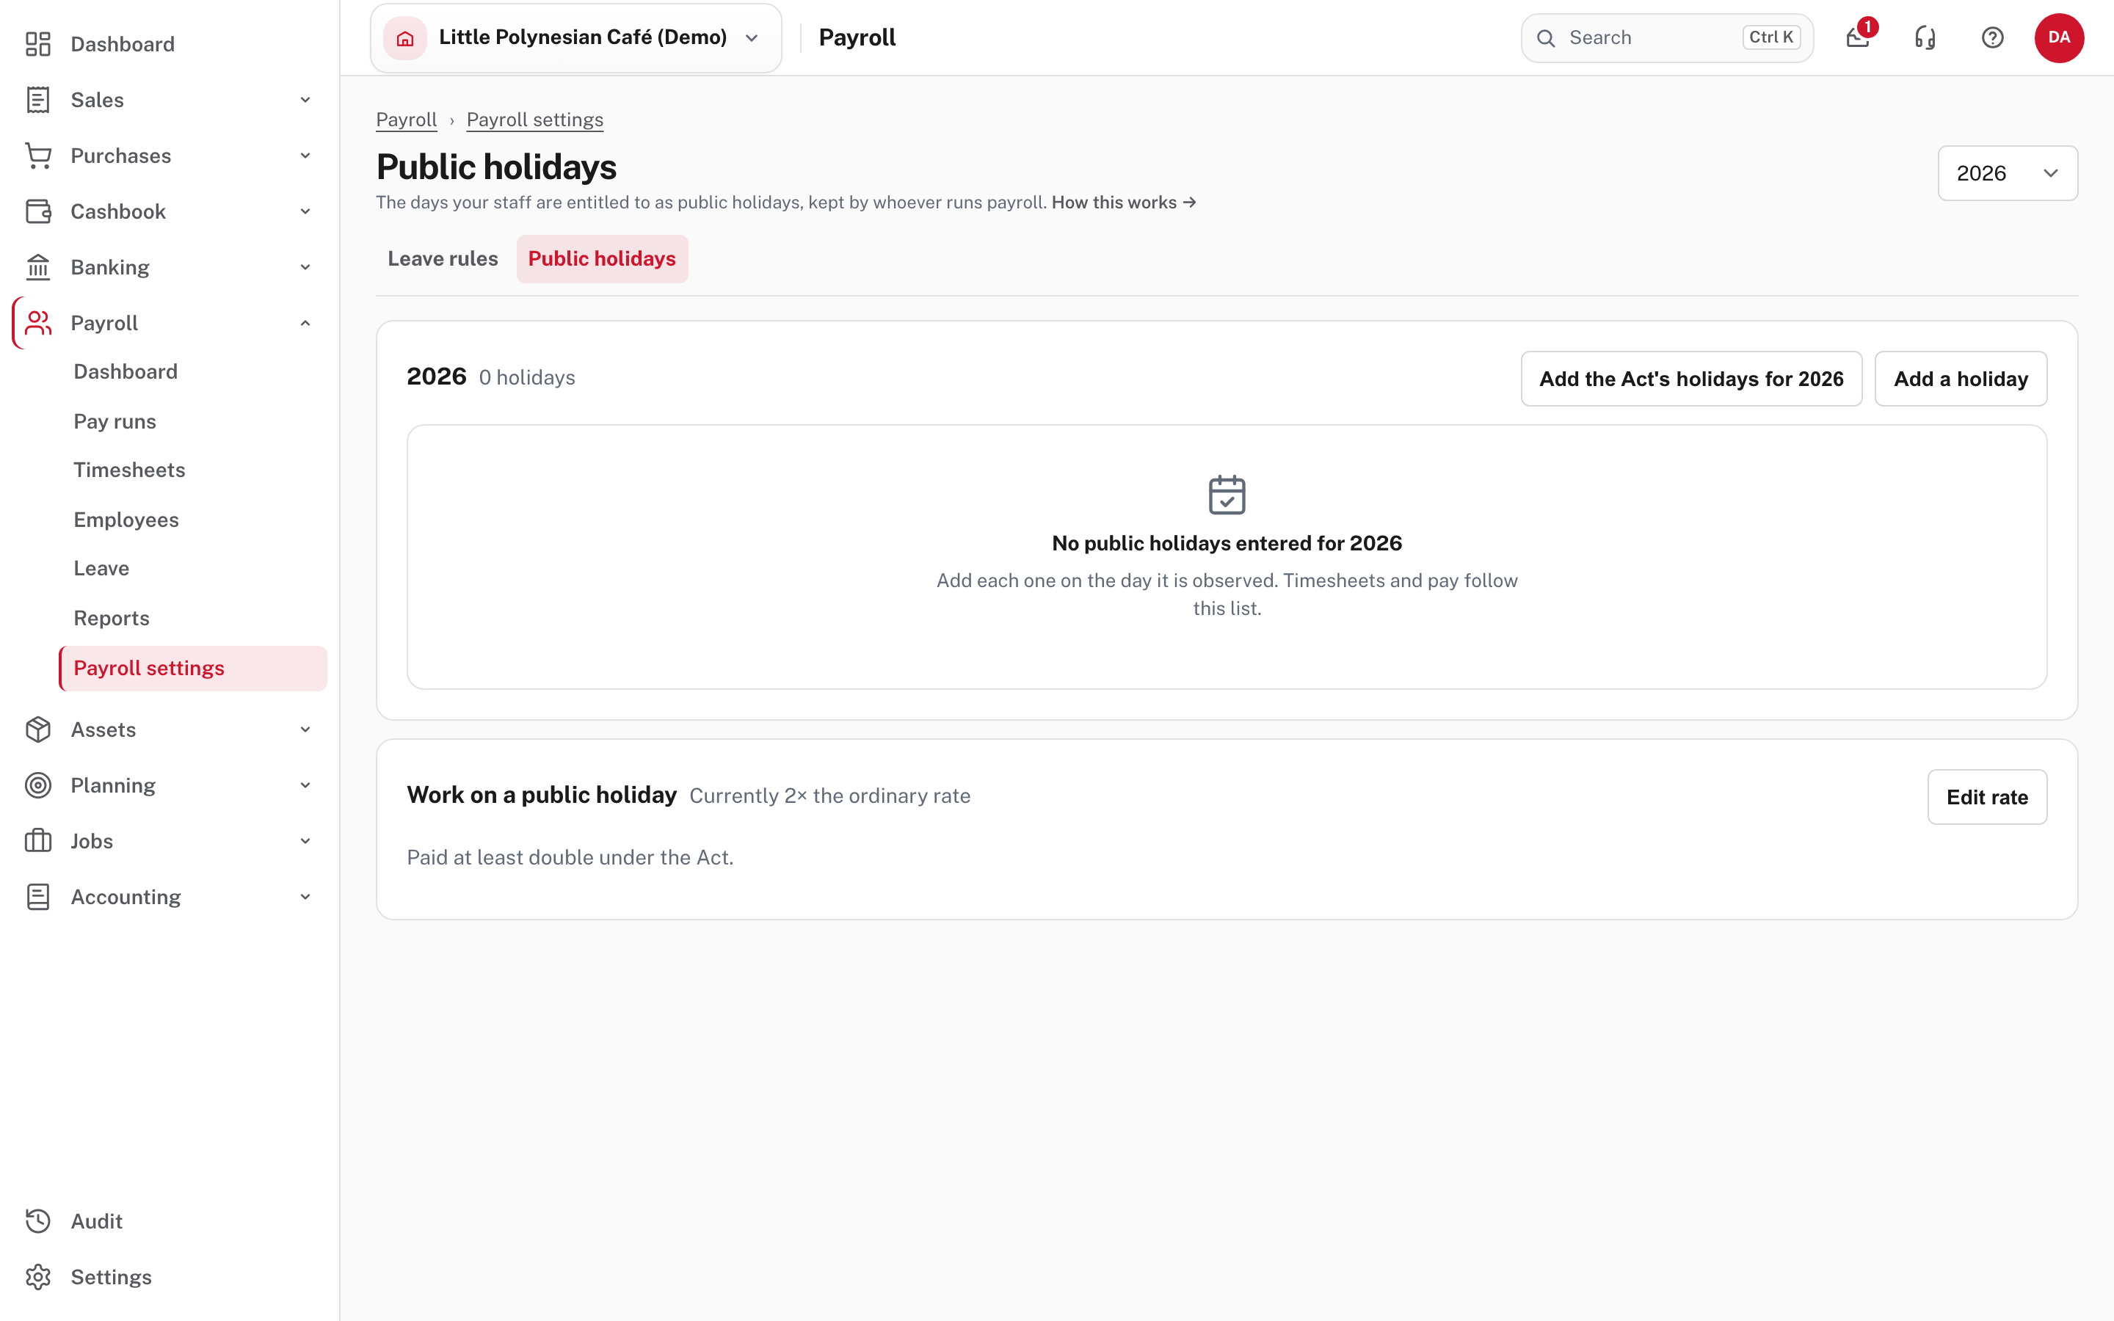This screenshot has width=2114, height=1321.
Task: Select the Public holidays tab
Action: [602, 258]
